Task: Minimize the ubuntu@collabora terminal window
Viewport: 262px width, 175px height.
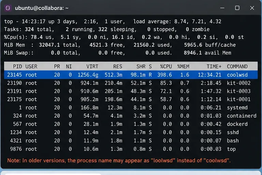Action: tap(222, 8)
